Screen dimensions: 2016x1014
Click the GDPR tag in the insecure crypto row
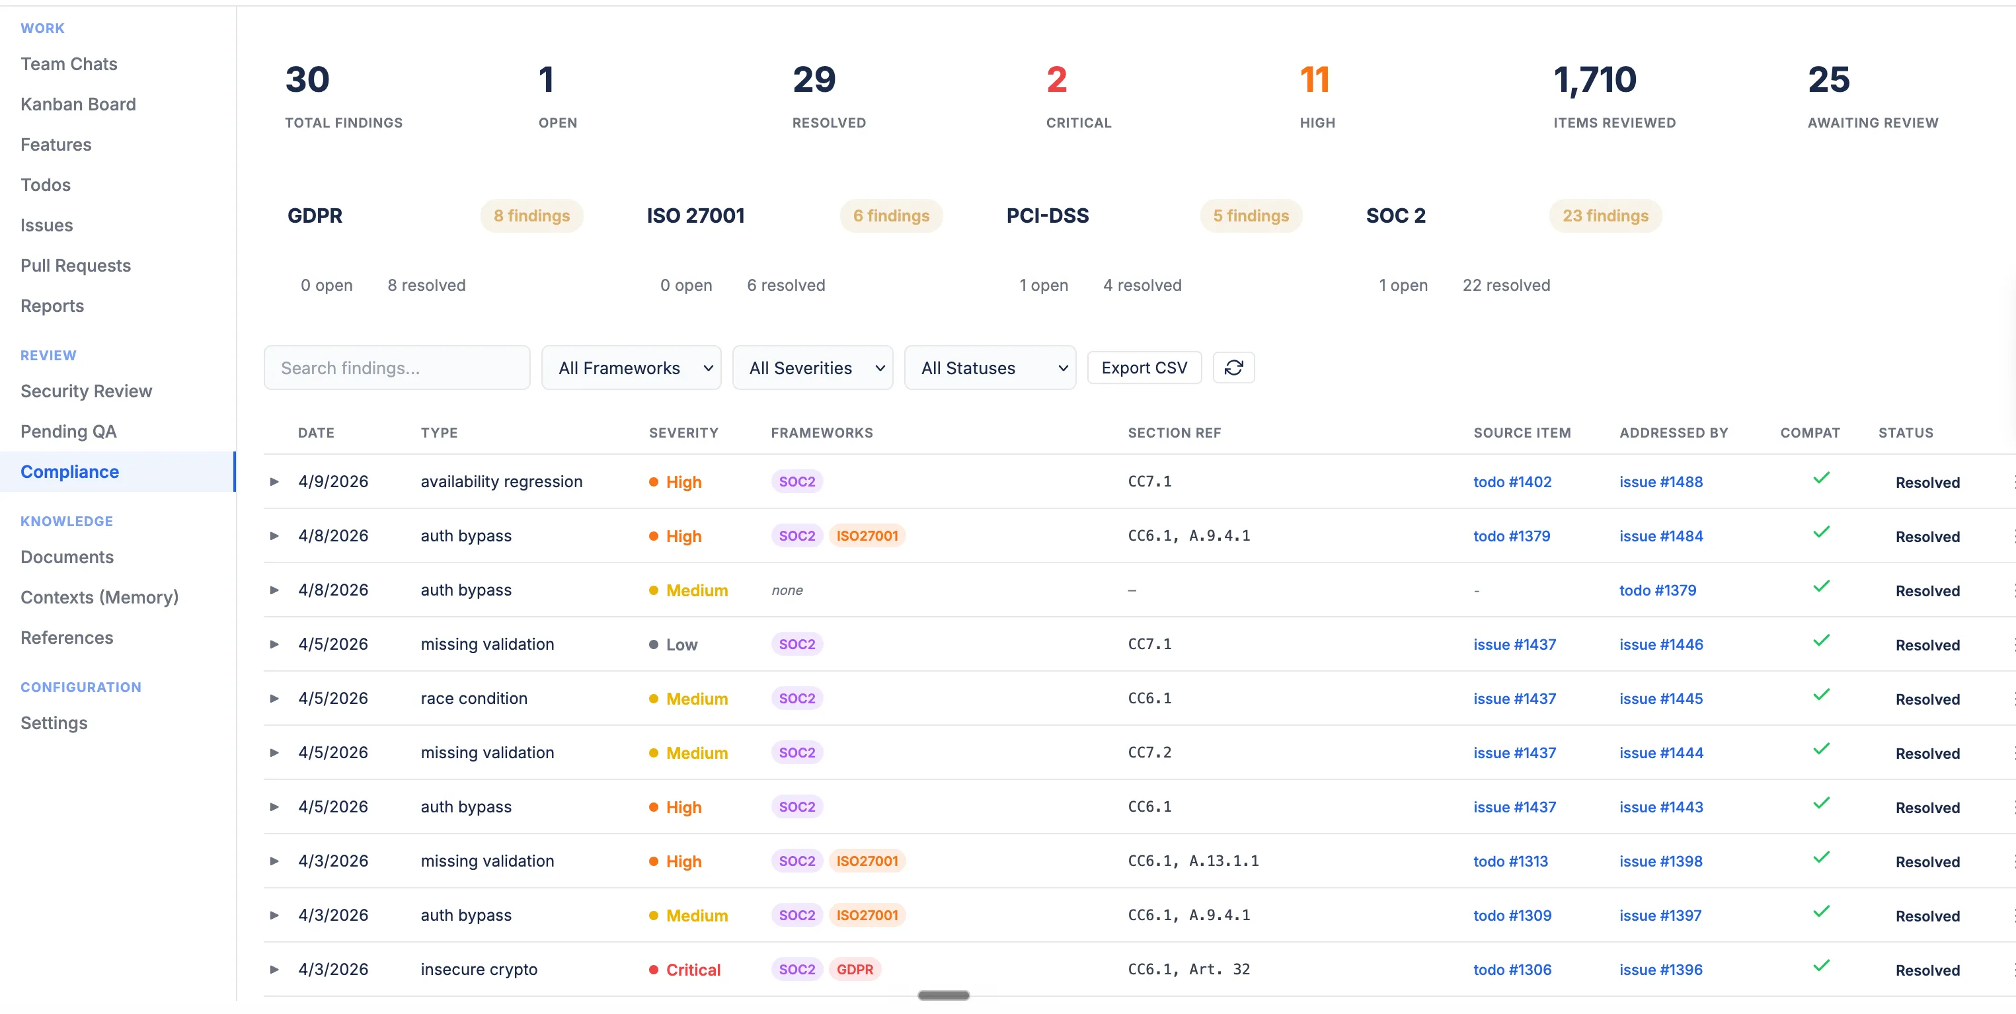[x=855, y=970]
